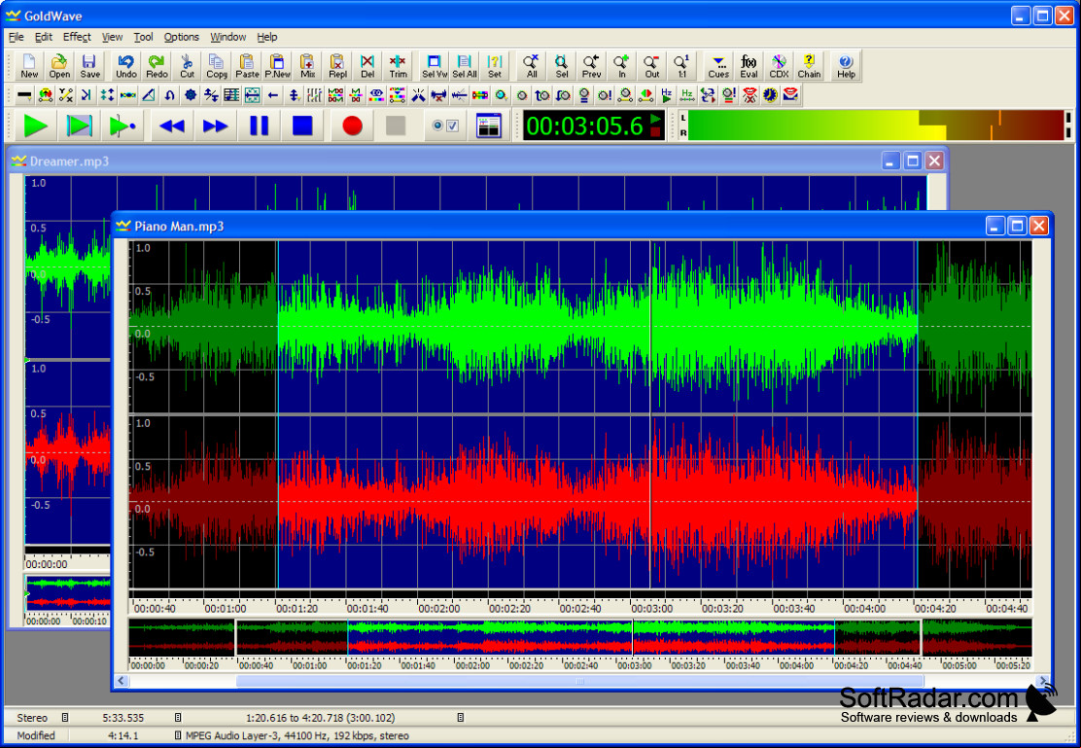The image size is (1081, 748).
Task: Copy the selected audio
Action: click(217, 65)
